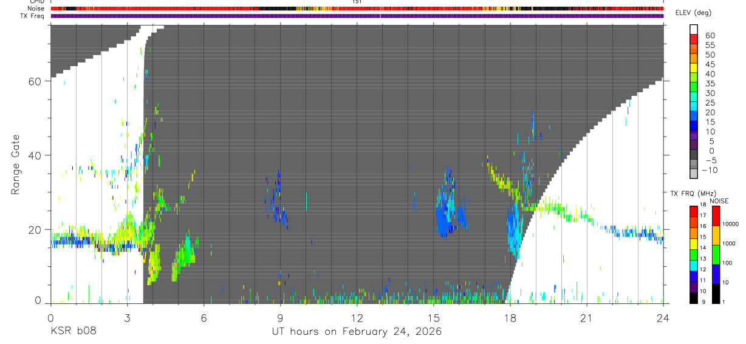The width and height of the screenshot is (746, 344).
Task: Click the "10000" value in the NOISE legend
Action: click(731, 224)
